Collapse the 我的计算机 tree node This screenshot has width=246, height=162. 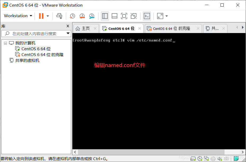(x=6, y=43)
